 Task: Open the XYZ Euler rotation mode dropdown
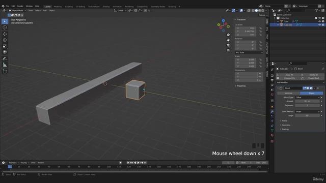(249, 52)
